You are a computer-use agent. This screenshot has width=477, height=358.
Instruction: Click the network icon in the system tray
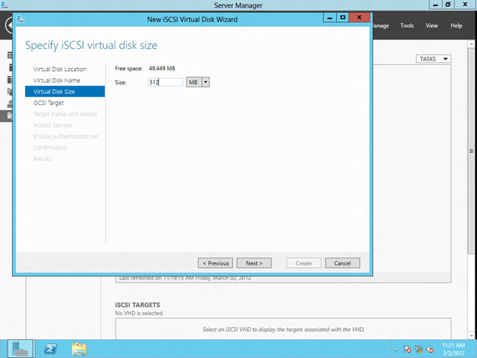(420, 349)
